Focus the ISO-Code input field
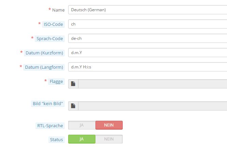The image size is (227, 150). point(147,24)
